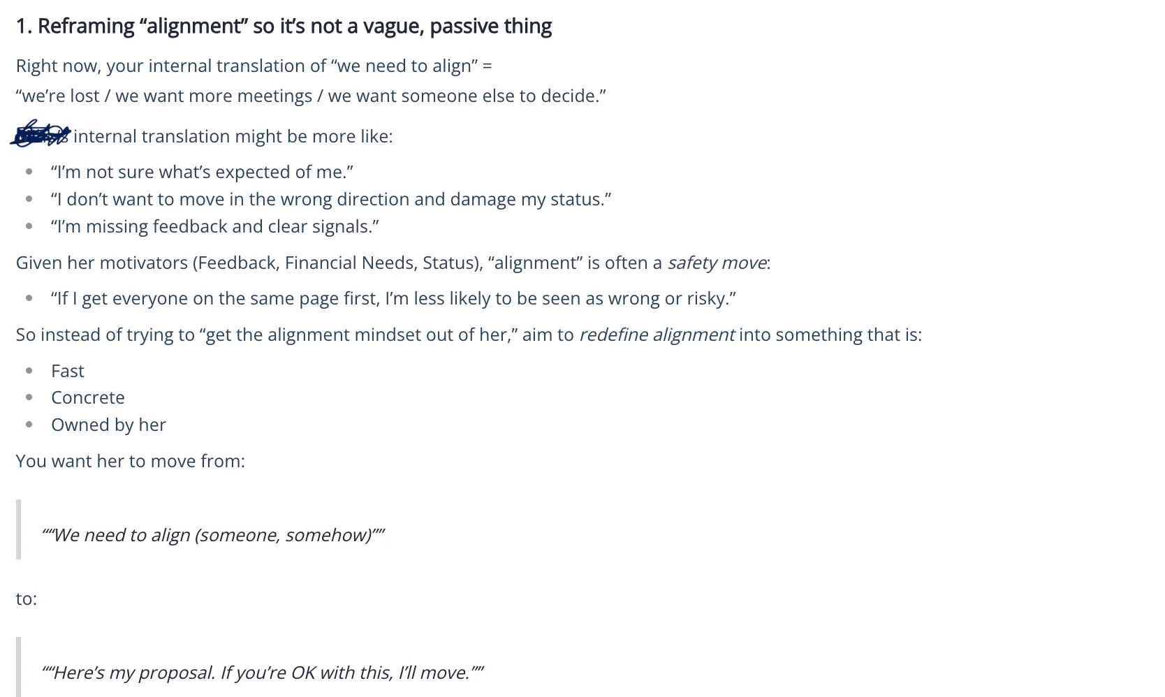Click the "Fast" bullet item
This screenshot has width=1165, height=697.
68,371
